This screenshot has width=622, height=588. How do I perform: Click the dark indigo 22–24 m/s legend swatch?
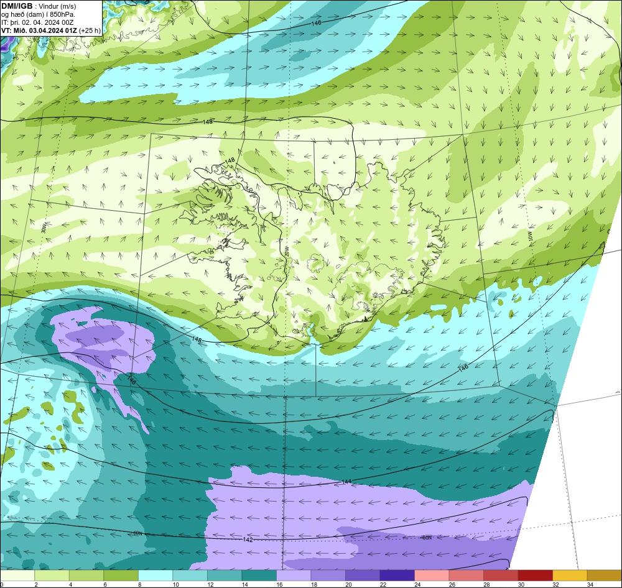click(x=397, y=575)
